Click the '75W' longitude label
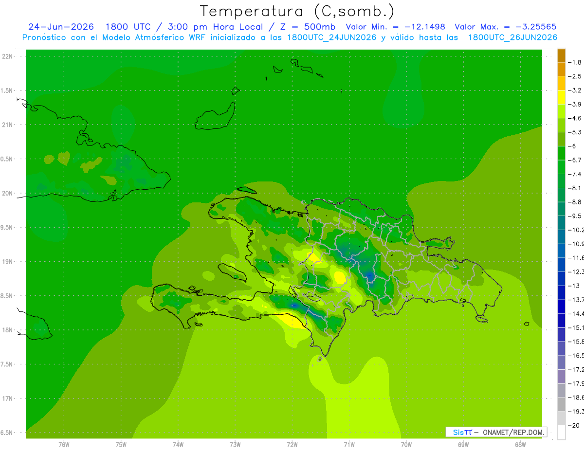The image size is (584, 451). [121, 445]
